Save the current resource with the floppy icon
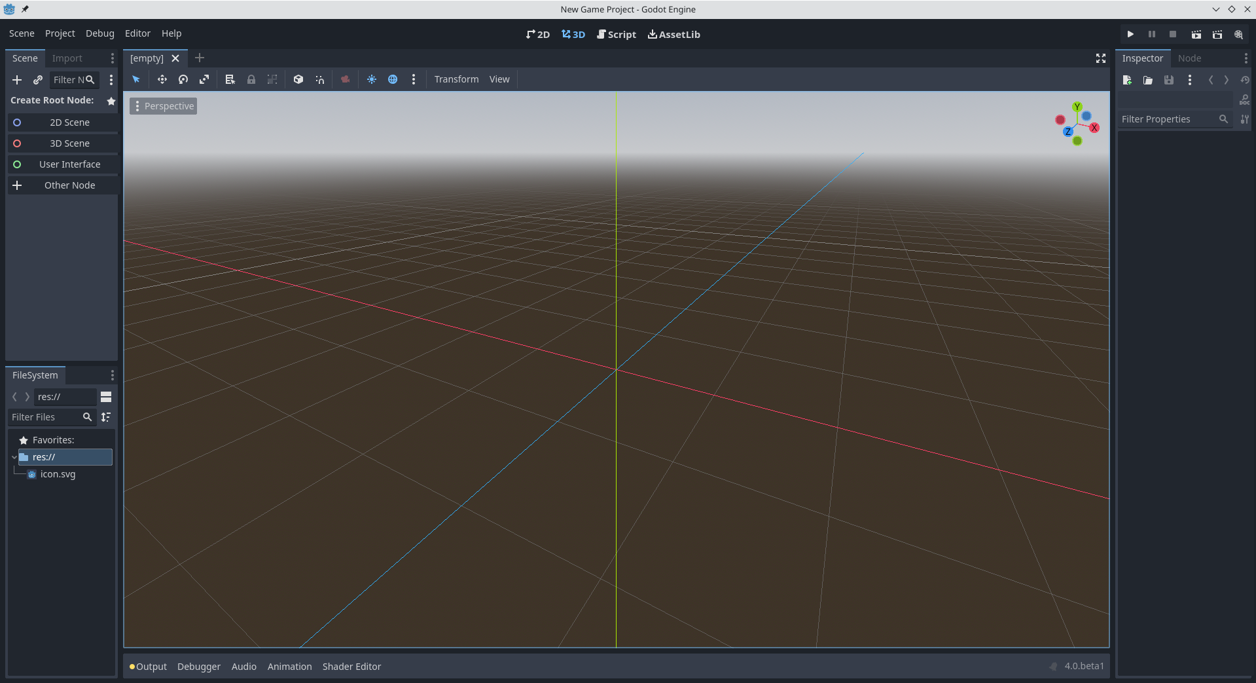This screenshot has height=683, width=1256. 1168,80
